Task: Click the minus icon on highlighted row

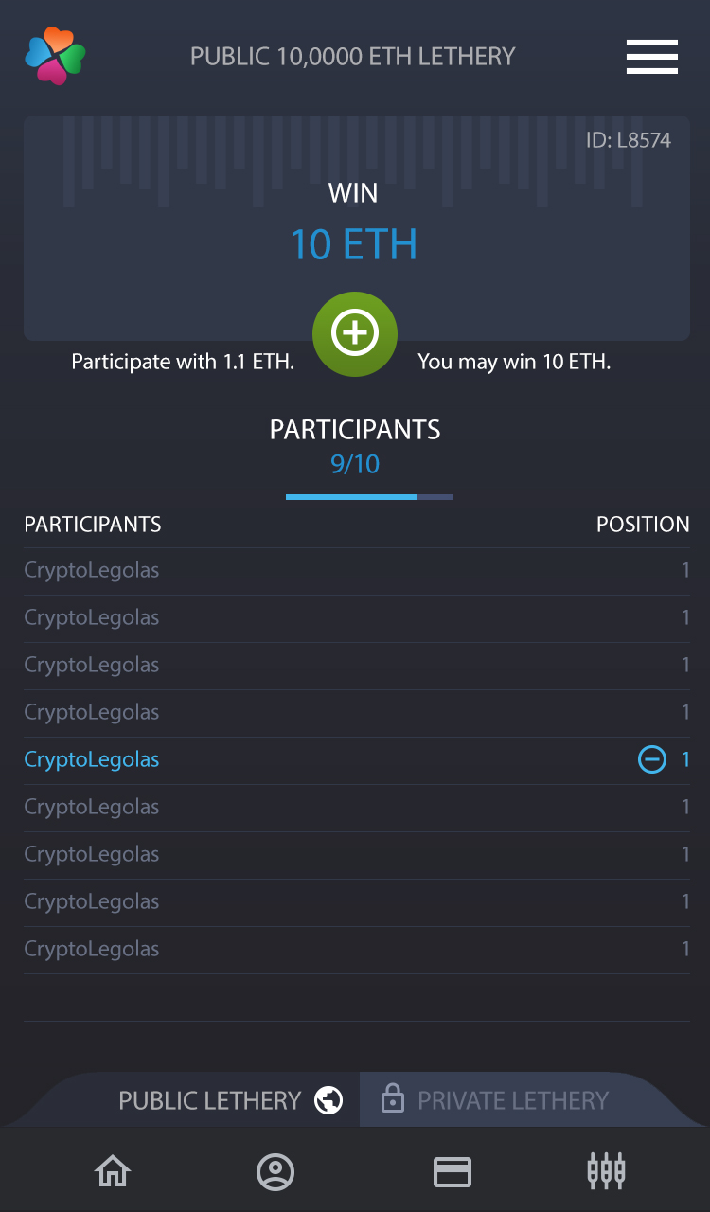Action: pyautogui.click(x=651, y=759)
